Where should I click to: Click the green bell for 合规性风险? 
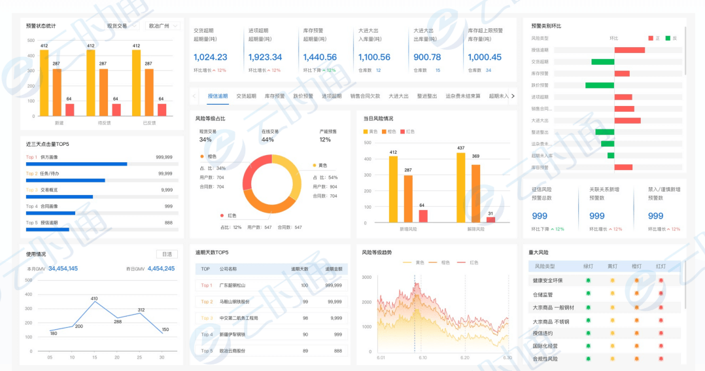coord(588,359)
